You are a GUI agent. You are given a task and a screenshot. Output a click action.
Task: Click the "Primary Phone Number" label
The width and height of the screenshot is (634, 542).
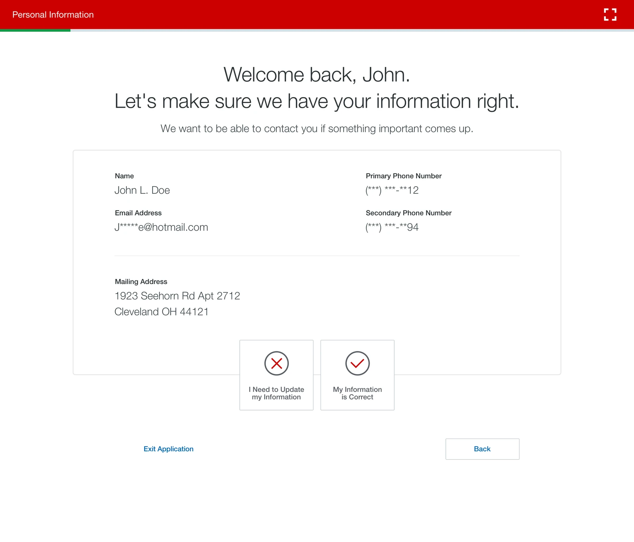coord(404,176)
